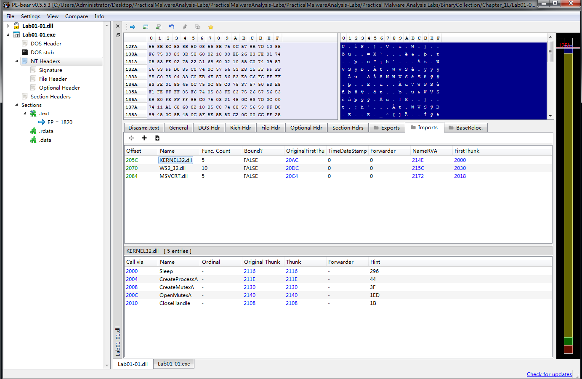Select the WS2_32.dll import row
The height and width of the screenshot is (379, 582).
pos(173,168)
